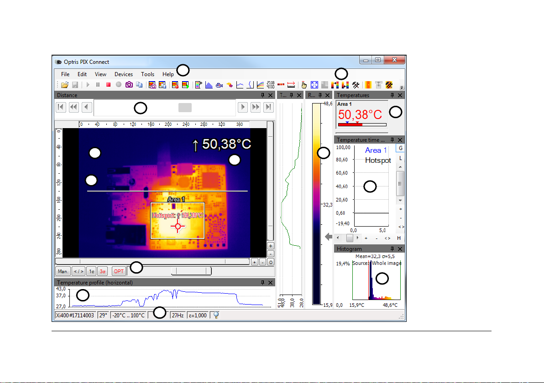This screenshot has width=544, height=383.
Task: Click the vertical scrollbar of time diagram
Action: [400, 183]
